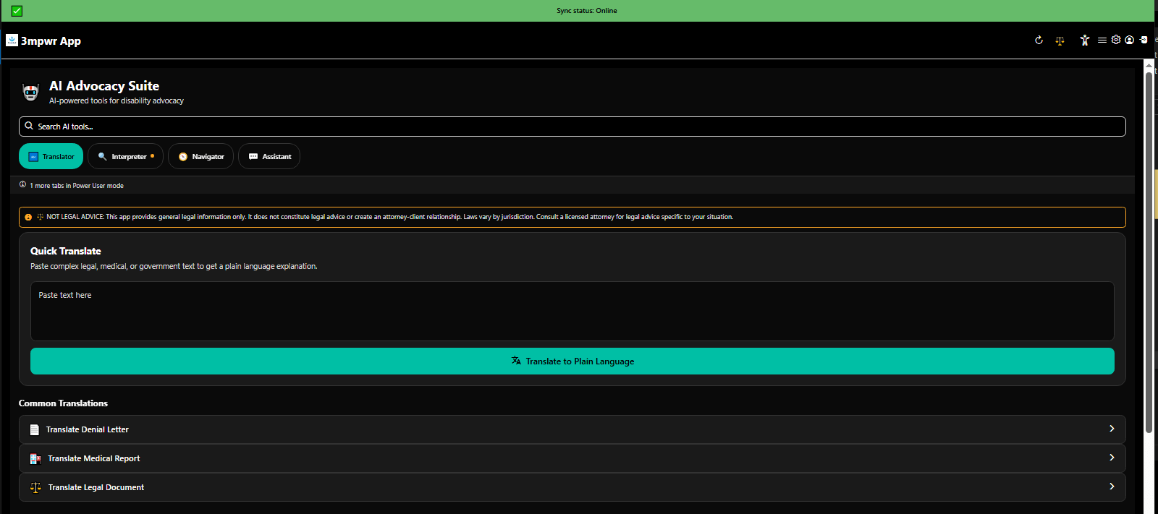Open settings gear icon
The image size is (1158, 514).
click(1116, 40)
